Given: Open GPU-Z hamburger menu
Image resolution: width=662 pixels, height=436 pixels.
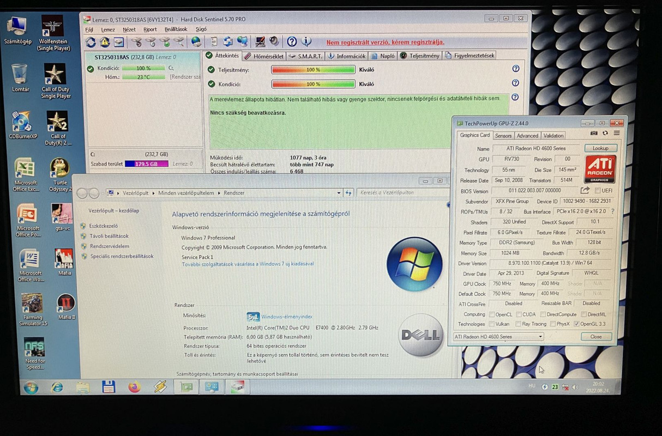Looking at the screenshot, I should [x=616, y=133].
